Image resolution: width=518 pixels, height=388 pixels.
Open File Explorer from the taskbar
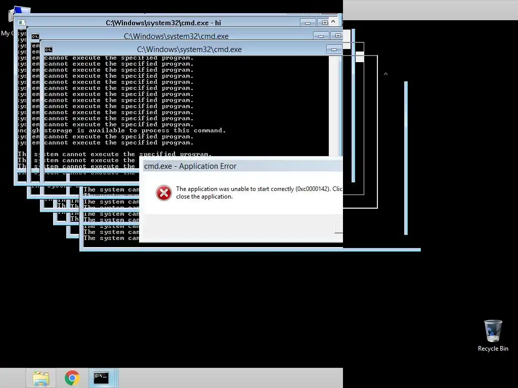(41, 378)
